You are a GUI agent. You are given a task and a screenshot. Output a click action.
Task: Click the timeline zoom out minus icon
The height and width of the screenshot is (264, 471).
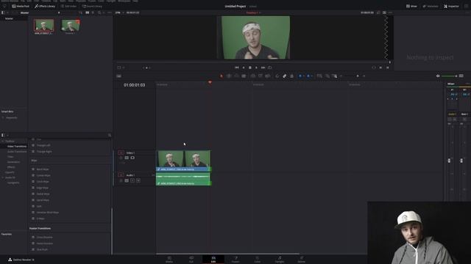point(341,76)
